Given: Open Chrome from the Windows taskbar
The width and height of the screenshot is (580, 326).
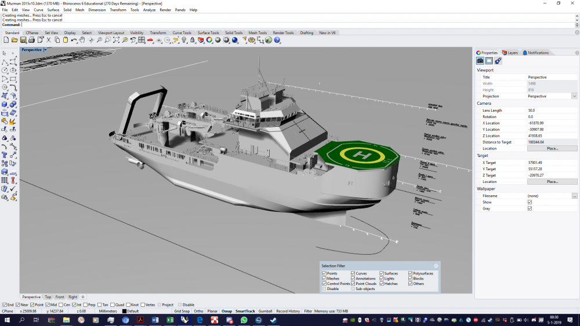Looking at the screenshot, I should click(126, 320).
